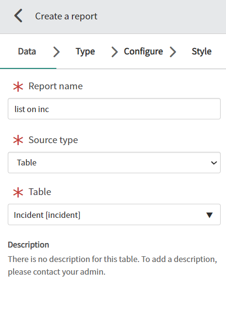Open the Configure step tab

click(143, 52)
